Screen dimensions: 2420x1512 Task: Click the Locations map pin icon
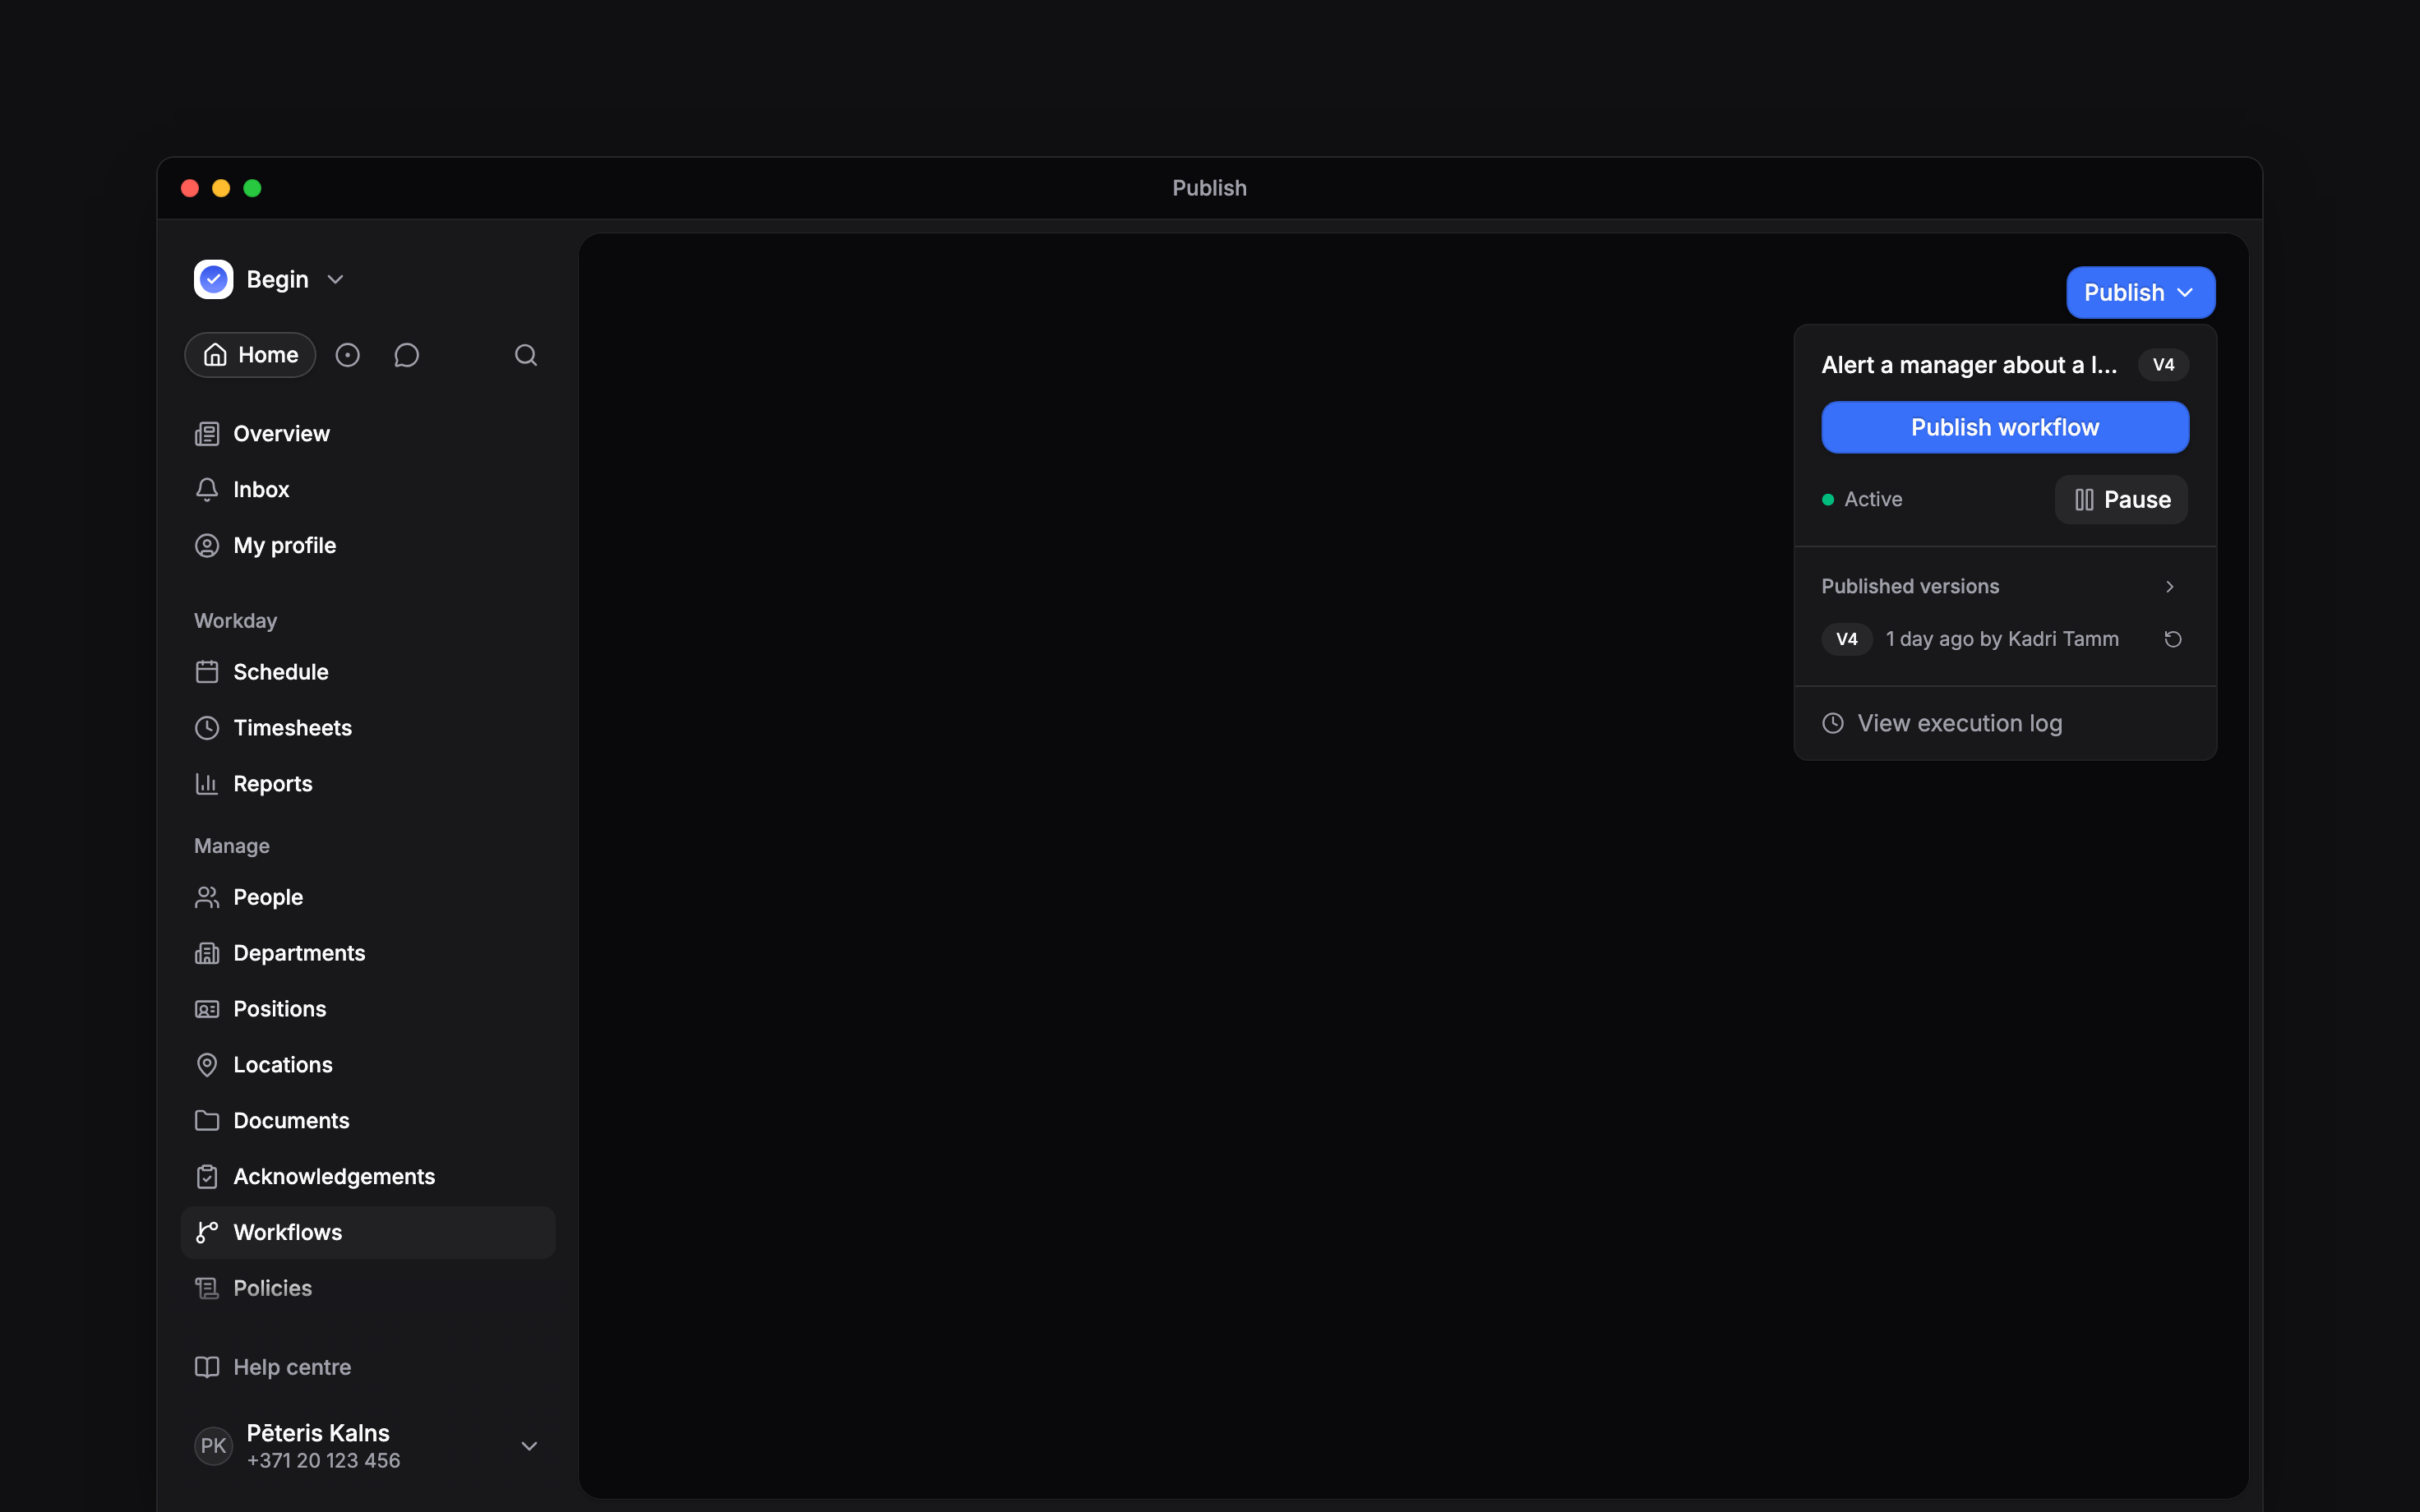(x=207, y=1065)
